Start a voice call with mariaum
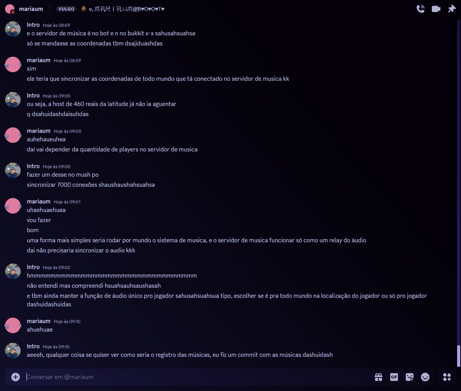461x391 pixels. point(421,9)
